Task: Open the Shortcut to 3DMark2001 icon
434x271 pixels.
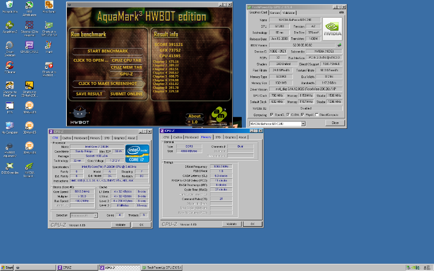Action: (30, 89)
